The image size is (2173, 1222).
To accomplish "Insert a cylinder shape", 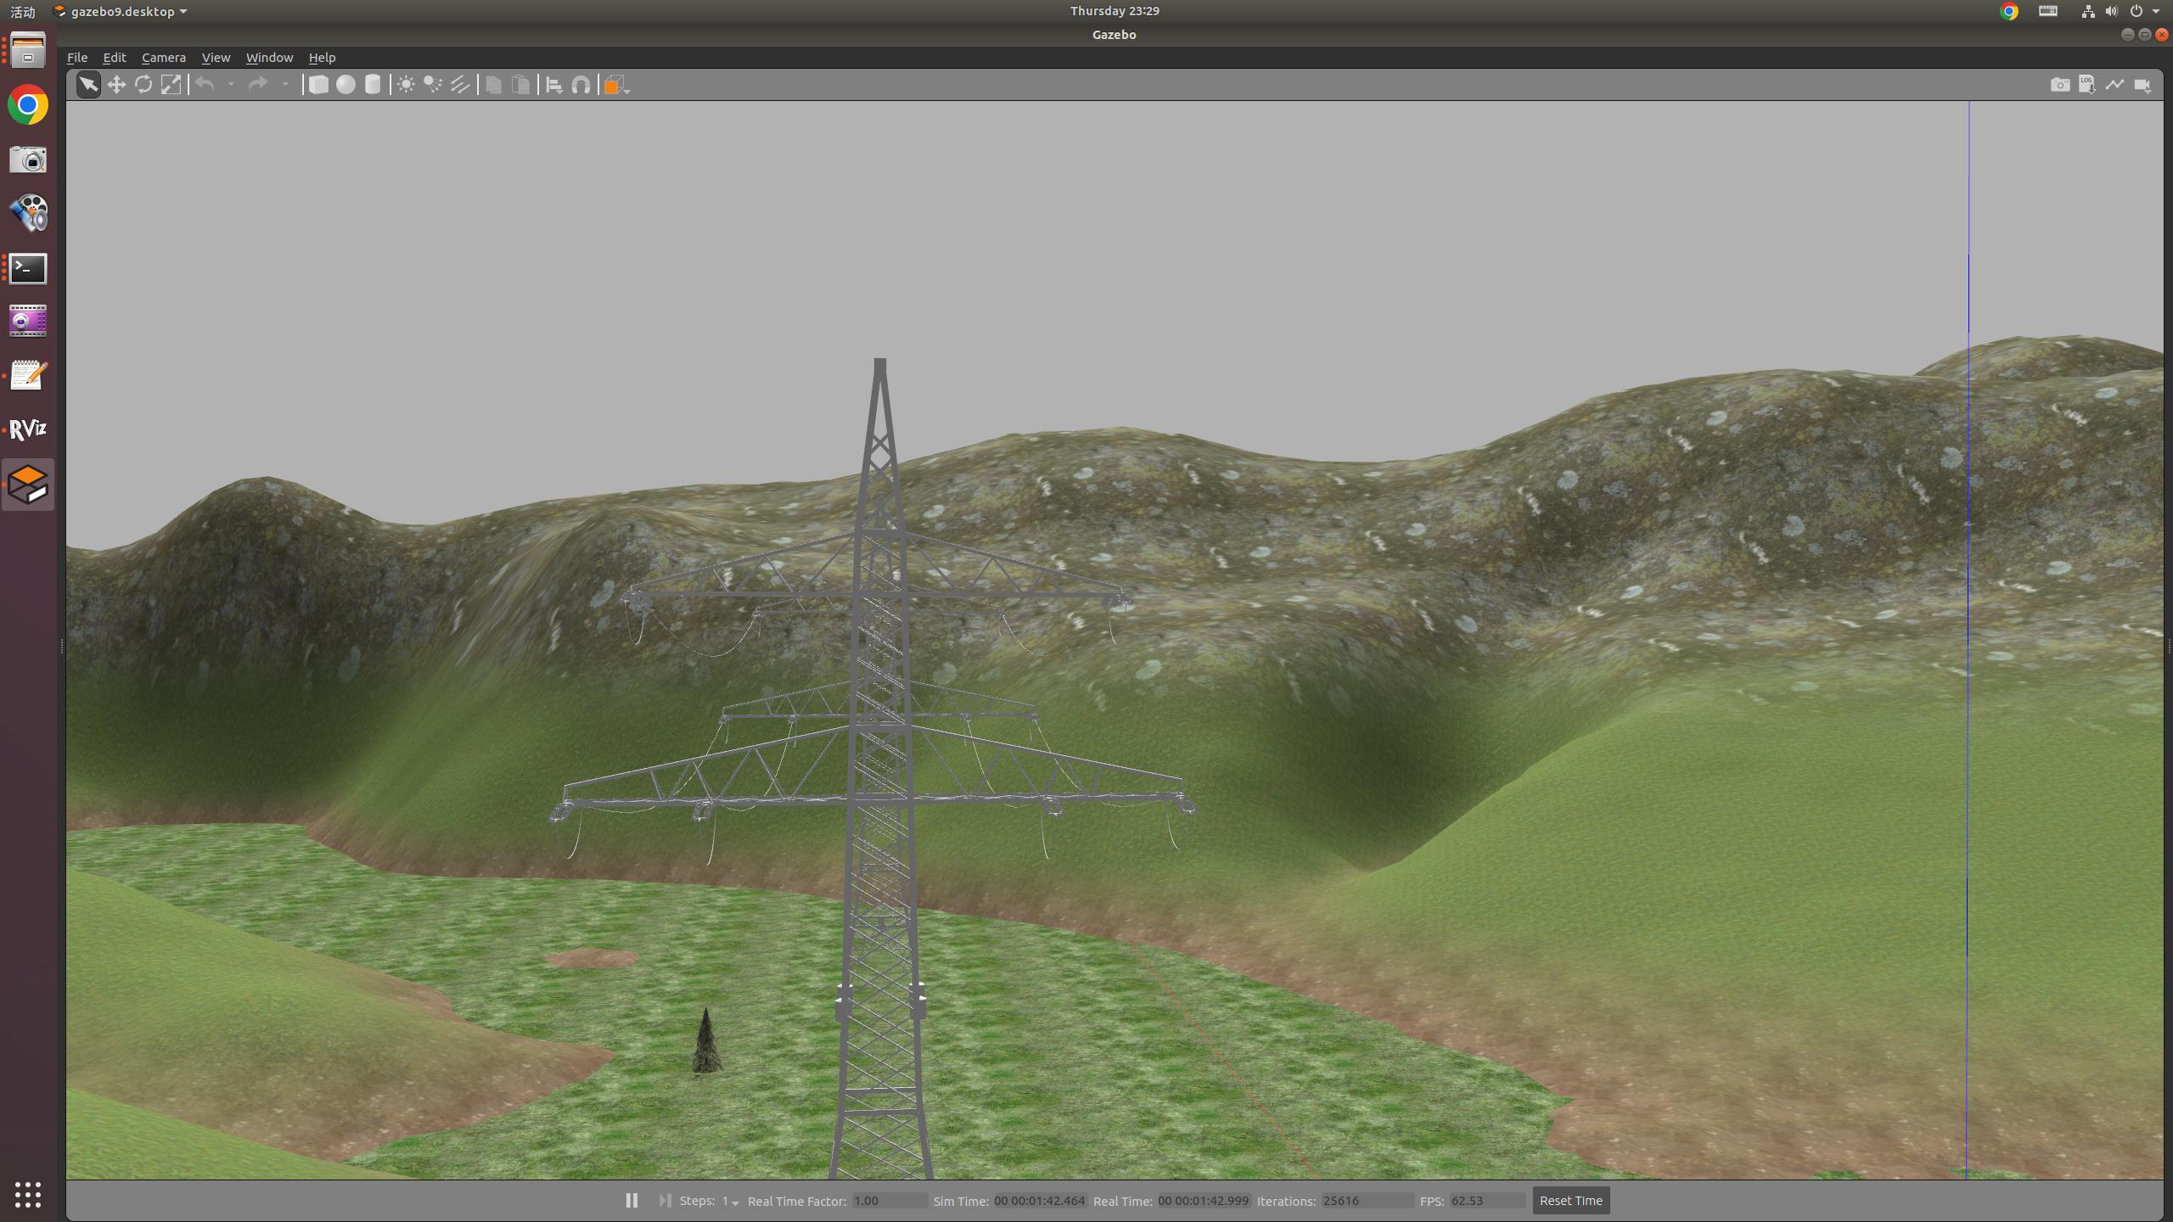I will coord(373,85).
